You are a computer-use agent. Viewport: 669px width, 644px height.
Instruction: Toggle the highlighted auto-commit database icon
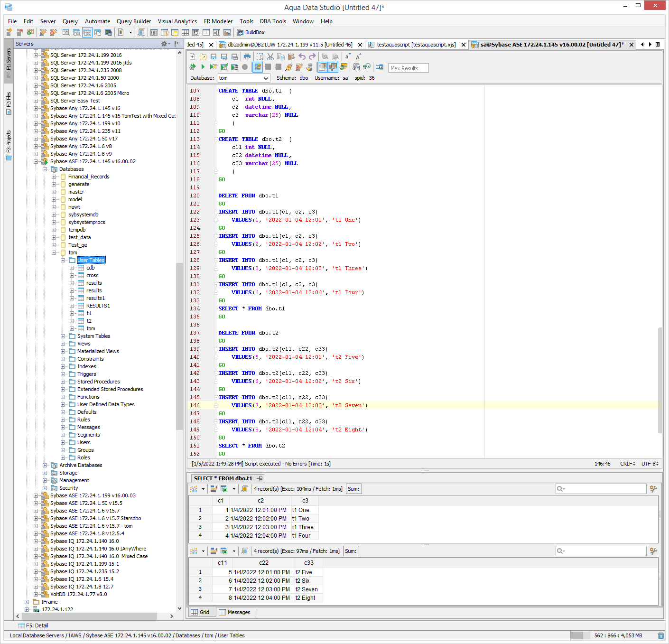(x=258, y=67)
